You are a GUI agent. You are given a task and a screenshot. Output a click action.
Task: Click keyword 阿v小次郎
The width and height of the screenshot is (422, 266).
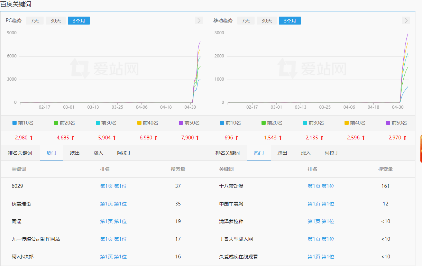pos(22,257)
